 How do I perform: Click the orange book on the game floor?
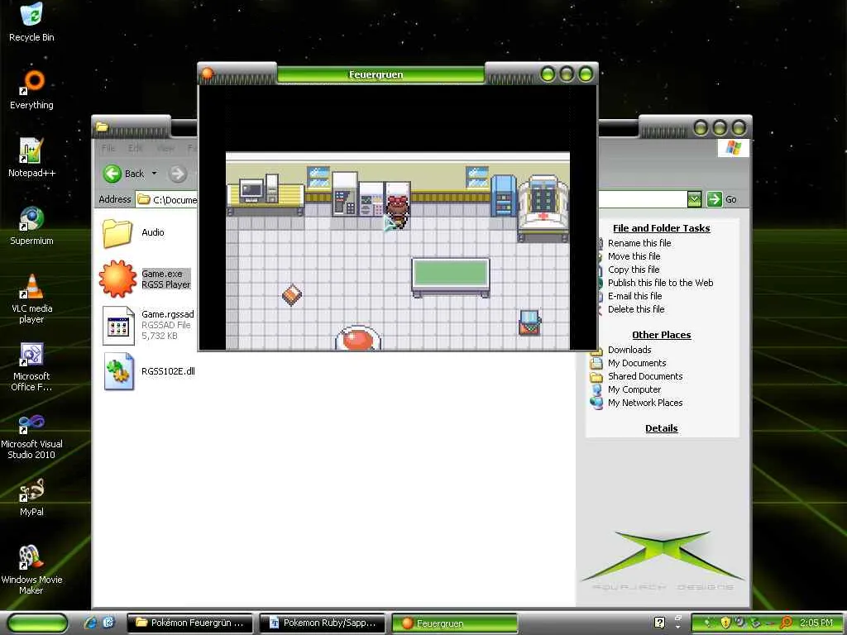(292, 295)
